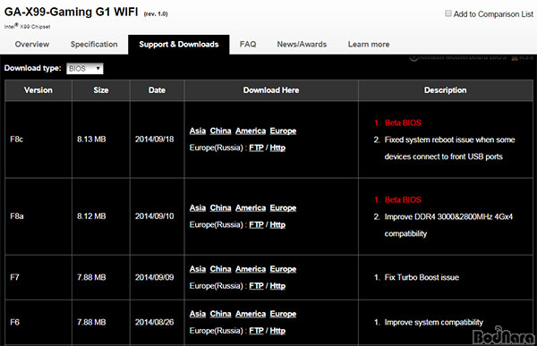Image resolution: width=537 pixels, height=346 pixels.
Task: Use F8a Europe(Russia) Http link
Action: coord(277,224)
